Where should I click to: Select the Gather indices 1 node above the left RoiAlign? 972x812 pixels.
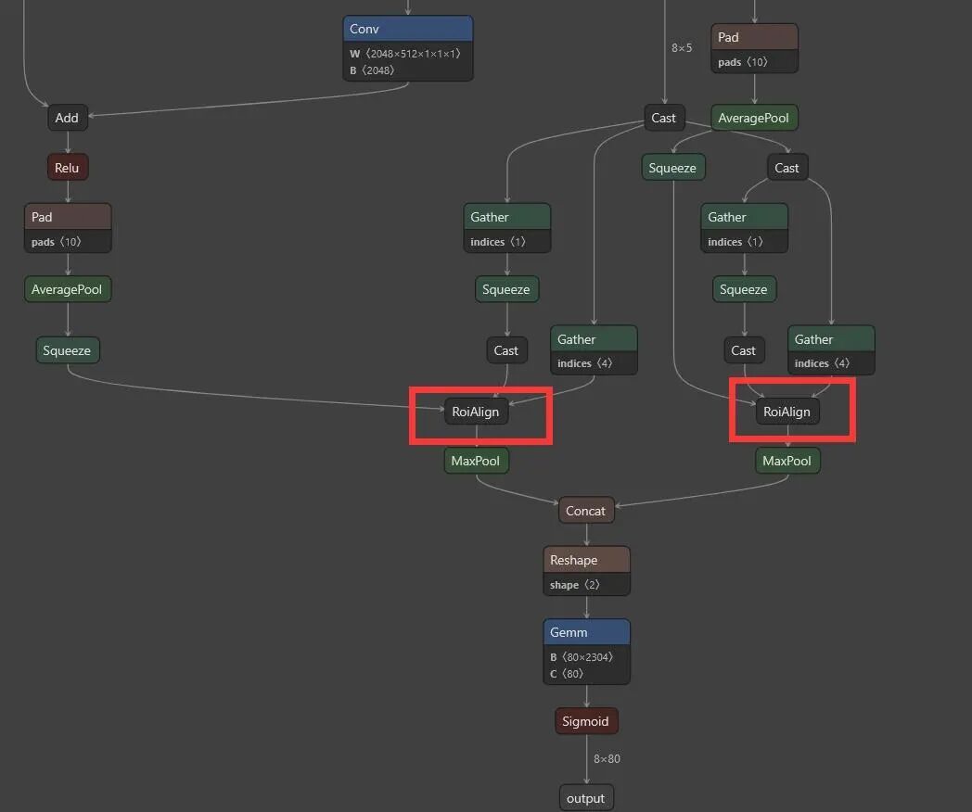507,229
